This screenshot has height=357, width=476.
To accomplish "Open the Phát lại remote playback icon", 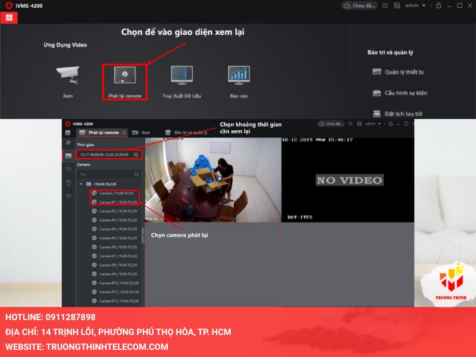I will (x=125, y=75).
